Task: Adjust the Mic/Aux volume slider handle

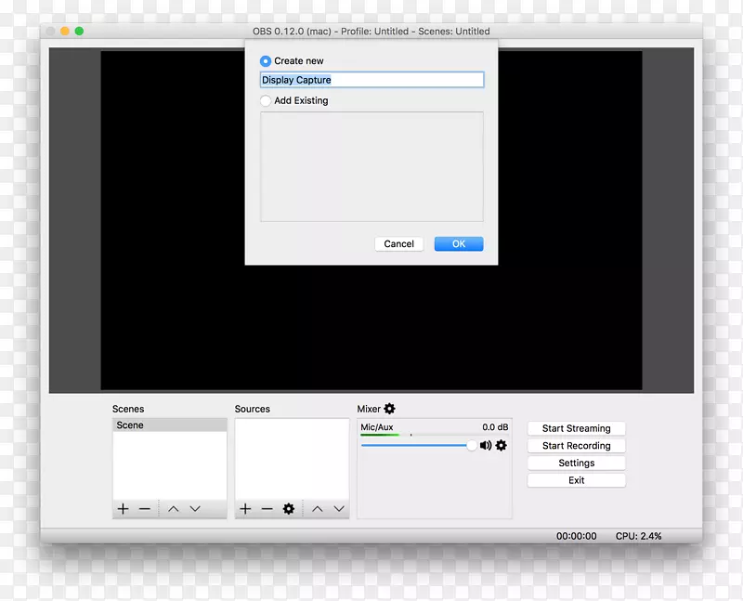Action: click(x=472, y=446)
